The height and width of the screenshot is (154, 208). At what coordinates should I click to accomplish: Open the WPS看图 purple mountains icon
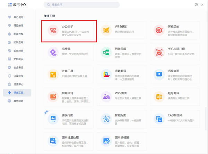[x=106, y=97]
